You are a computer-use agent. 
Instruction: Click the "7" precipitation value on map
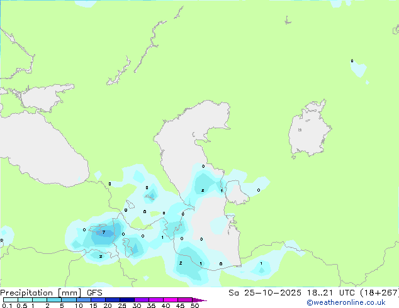(x=104, y=233)
